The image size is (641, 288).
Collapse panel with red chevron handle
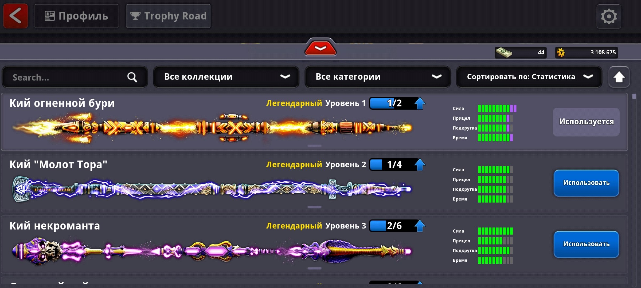click(320, 48)
